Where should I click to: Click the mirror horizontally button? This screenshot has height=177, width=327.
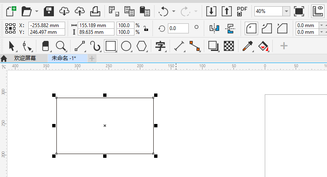pyautogui.click(x=214, y=28)
